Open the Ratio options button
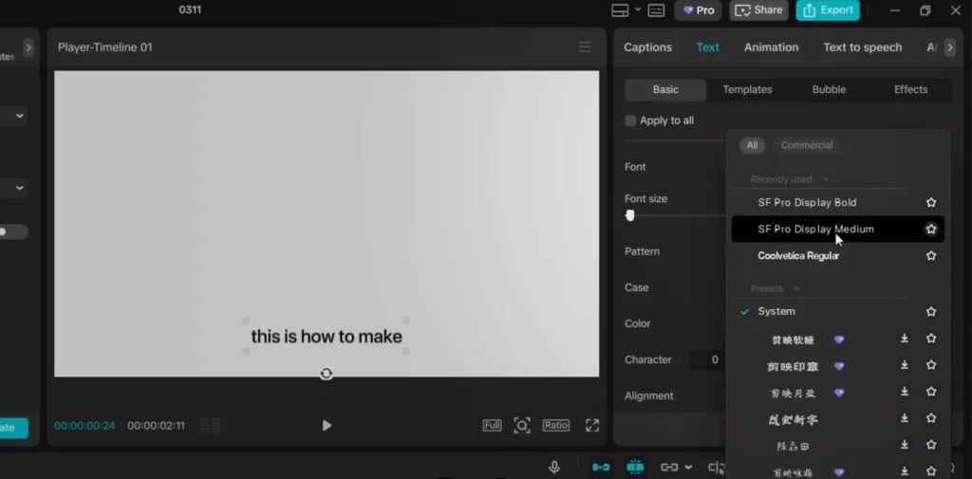972x479 pixels. (x=556, y=425)
